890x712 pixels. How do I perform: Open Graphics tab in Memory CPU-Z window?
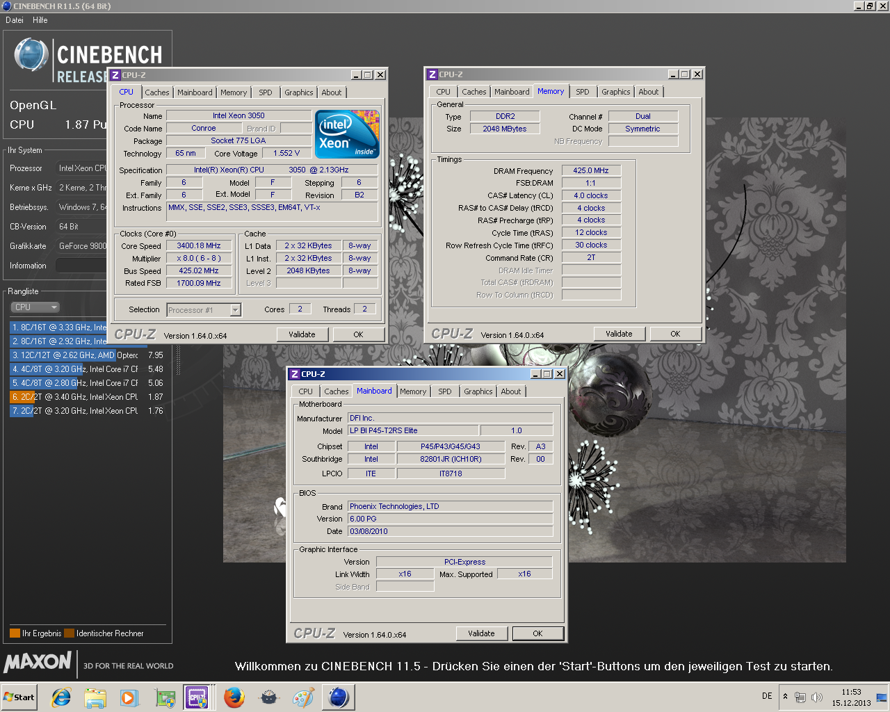point(616,92)
